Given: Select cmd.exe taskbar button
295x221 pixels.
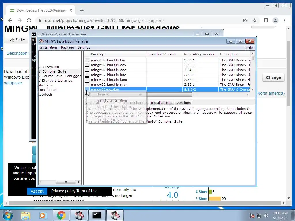Looking at the screenshot, I should pos(97,215).
